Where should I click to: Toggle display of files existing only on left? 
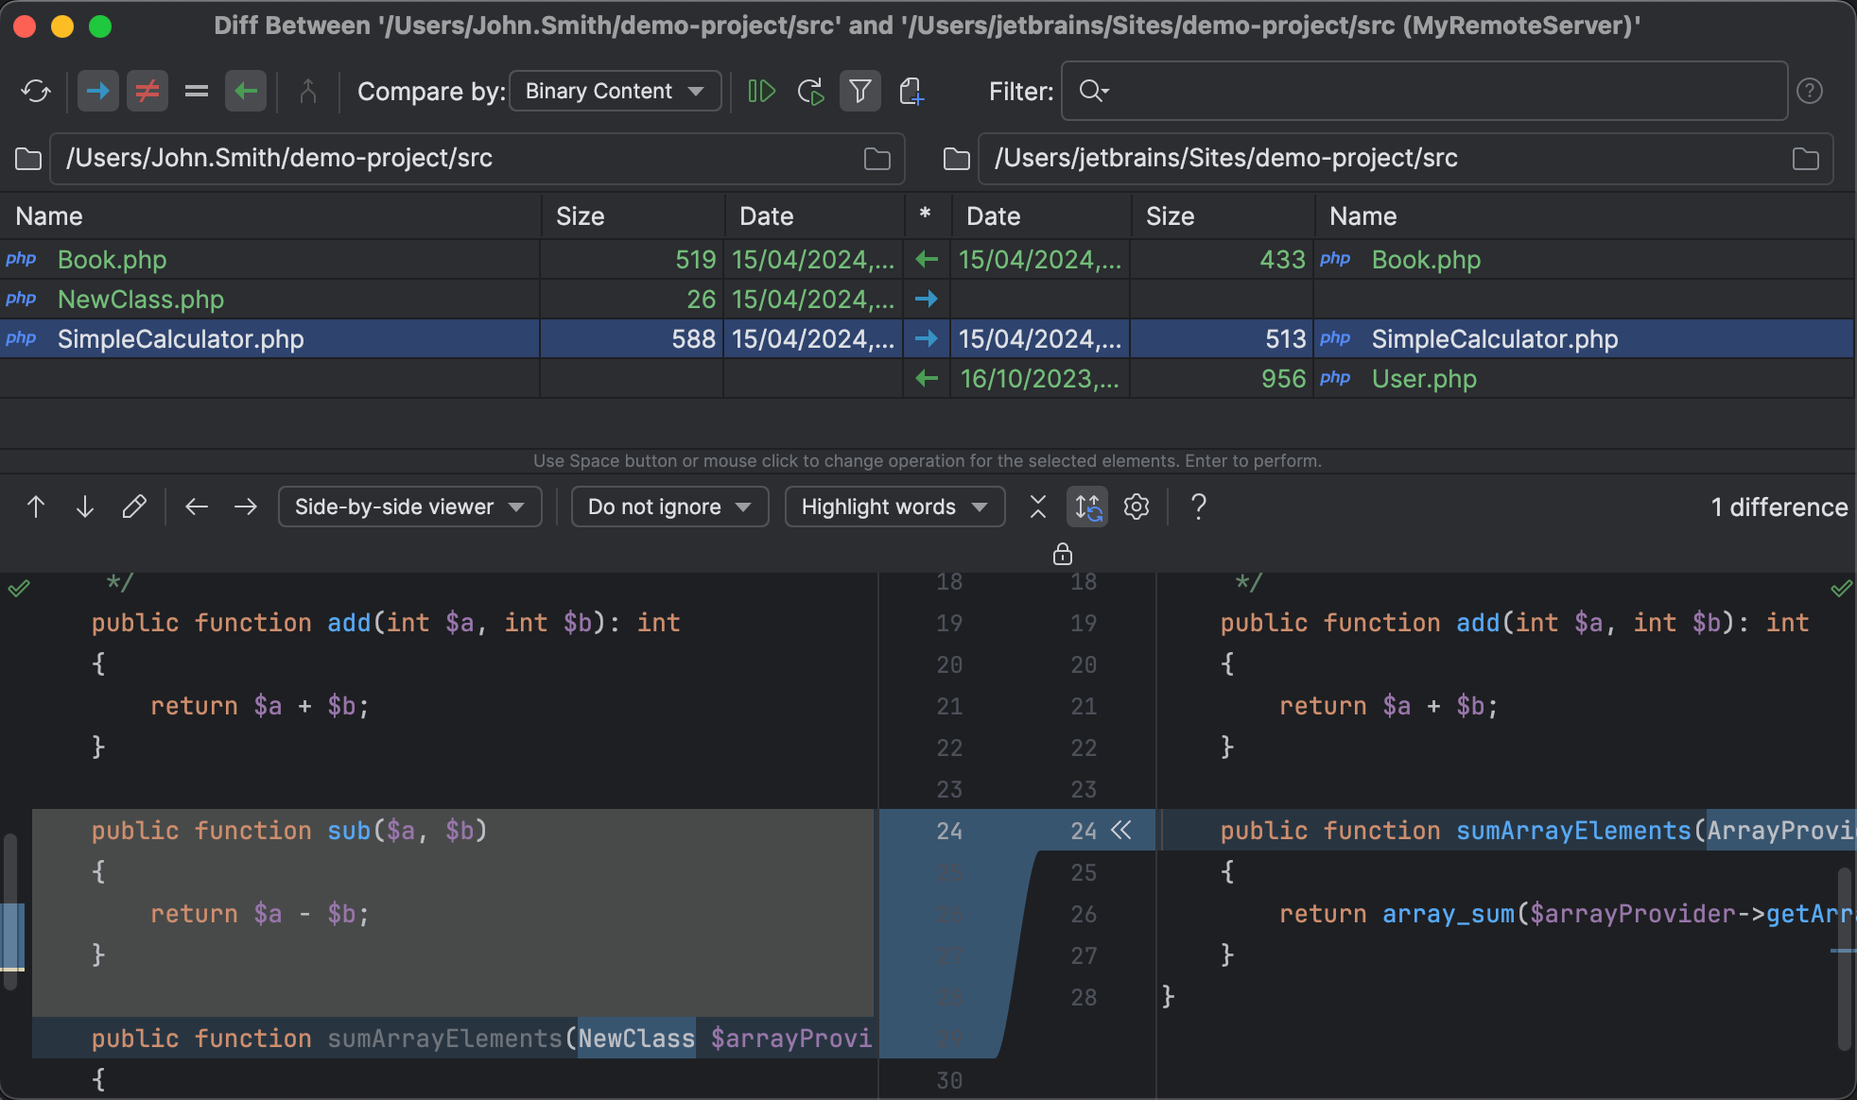(98, 91)
